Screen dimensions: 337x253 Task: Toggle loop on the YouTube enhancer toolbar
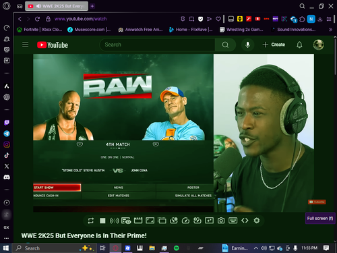tap(91, 221)
